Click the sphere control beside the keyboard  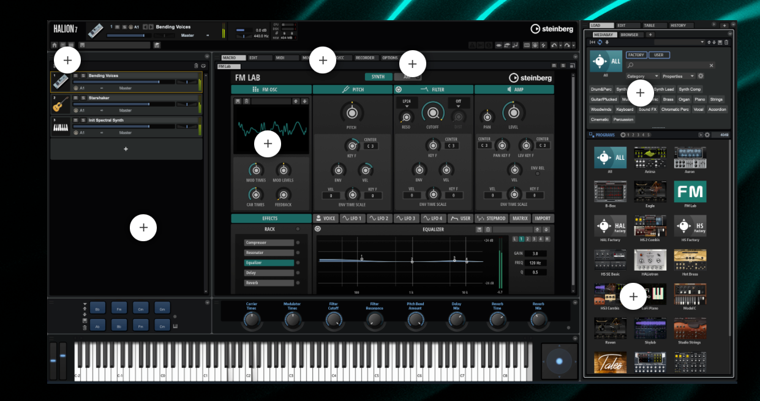click(x=559, y=361)
